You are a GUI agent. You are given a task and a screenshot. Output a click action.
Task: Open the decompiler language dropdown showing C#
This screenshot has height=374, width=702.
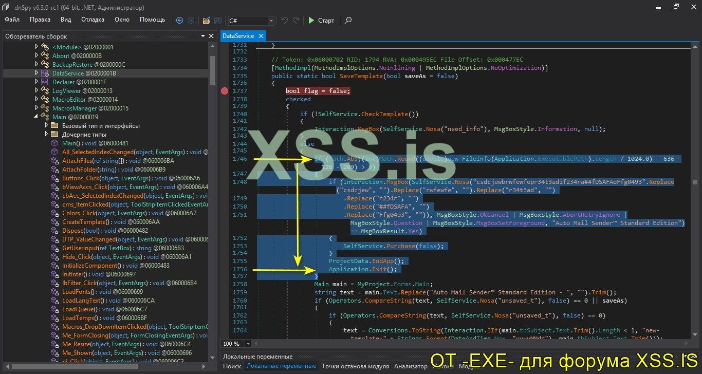click(251, 21)
